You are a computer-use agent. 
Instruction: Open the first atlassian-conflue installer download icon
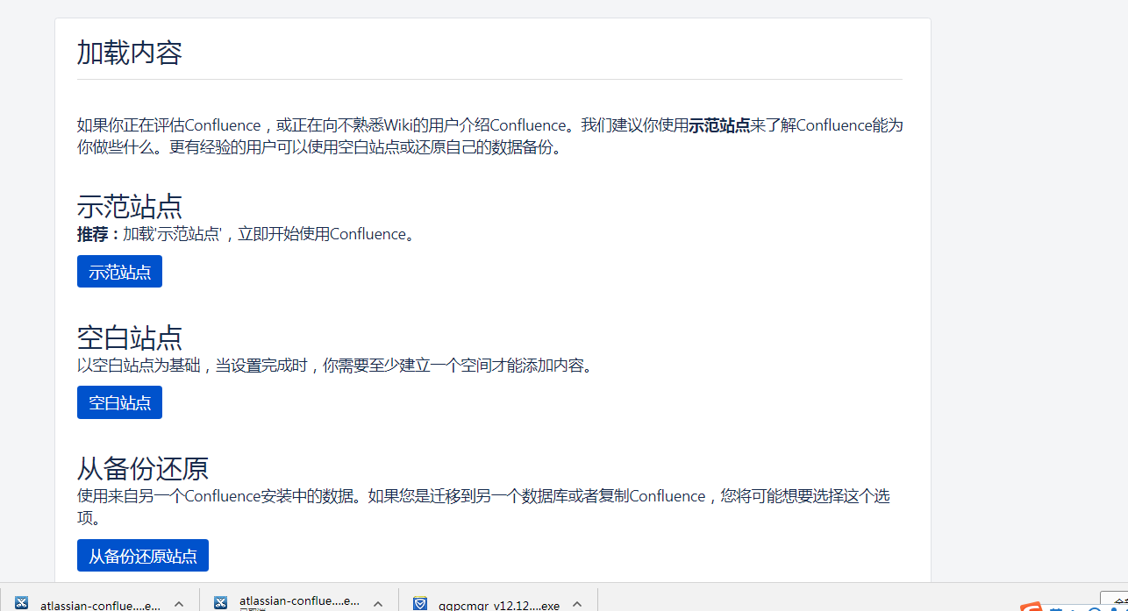pyautogui.click(x=21, y=603)
